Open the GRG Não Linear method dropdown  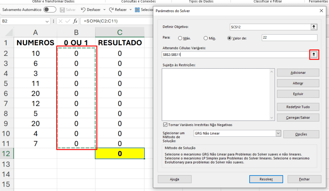click(x=278, y=133)
